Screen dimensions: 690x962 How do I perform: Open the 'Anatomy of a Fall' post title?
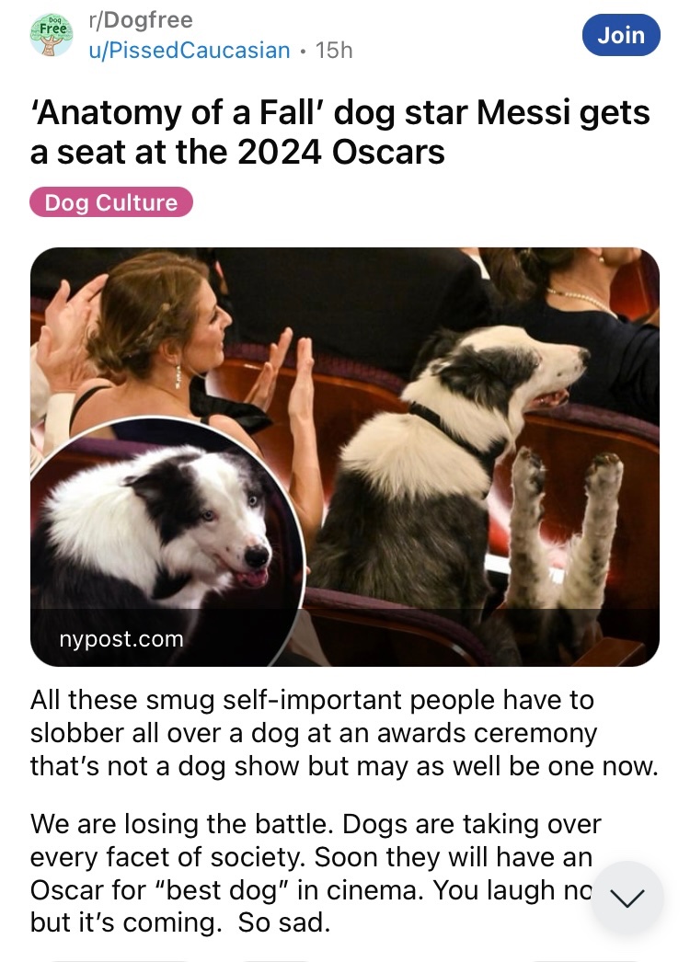pos(340,132)
